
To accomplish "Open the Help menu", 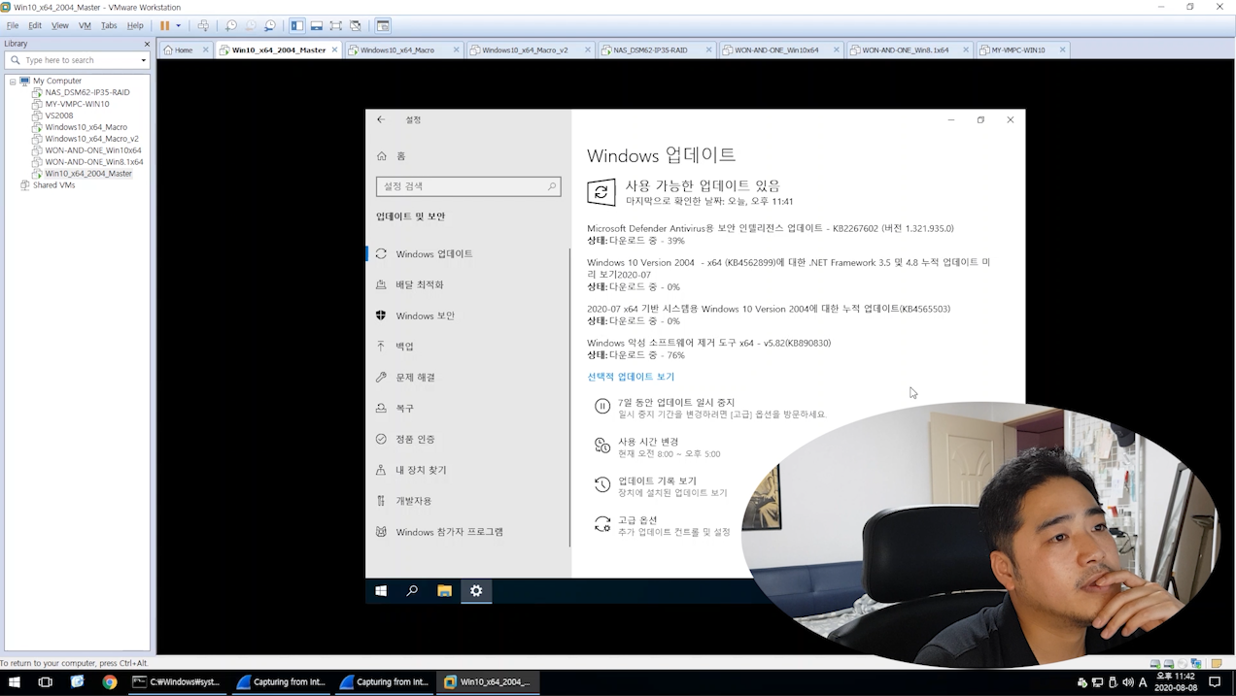I will pyautogui.click(x=135, y=25).
